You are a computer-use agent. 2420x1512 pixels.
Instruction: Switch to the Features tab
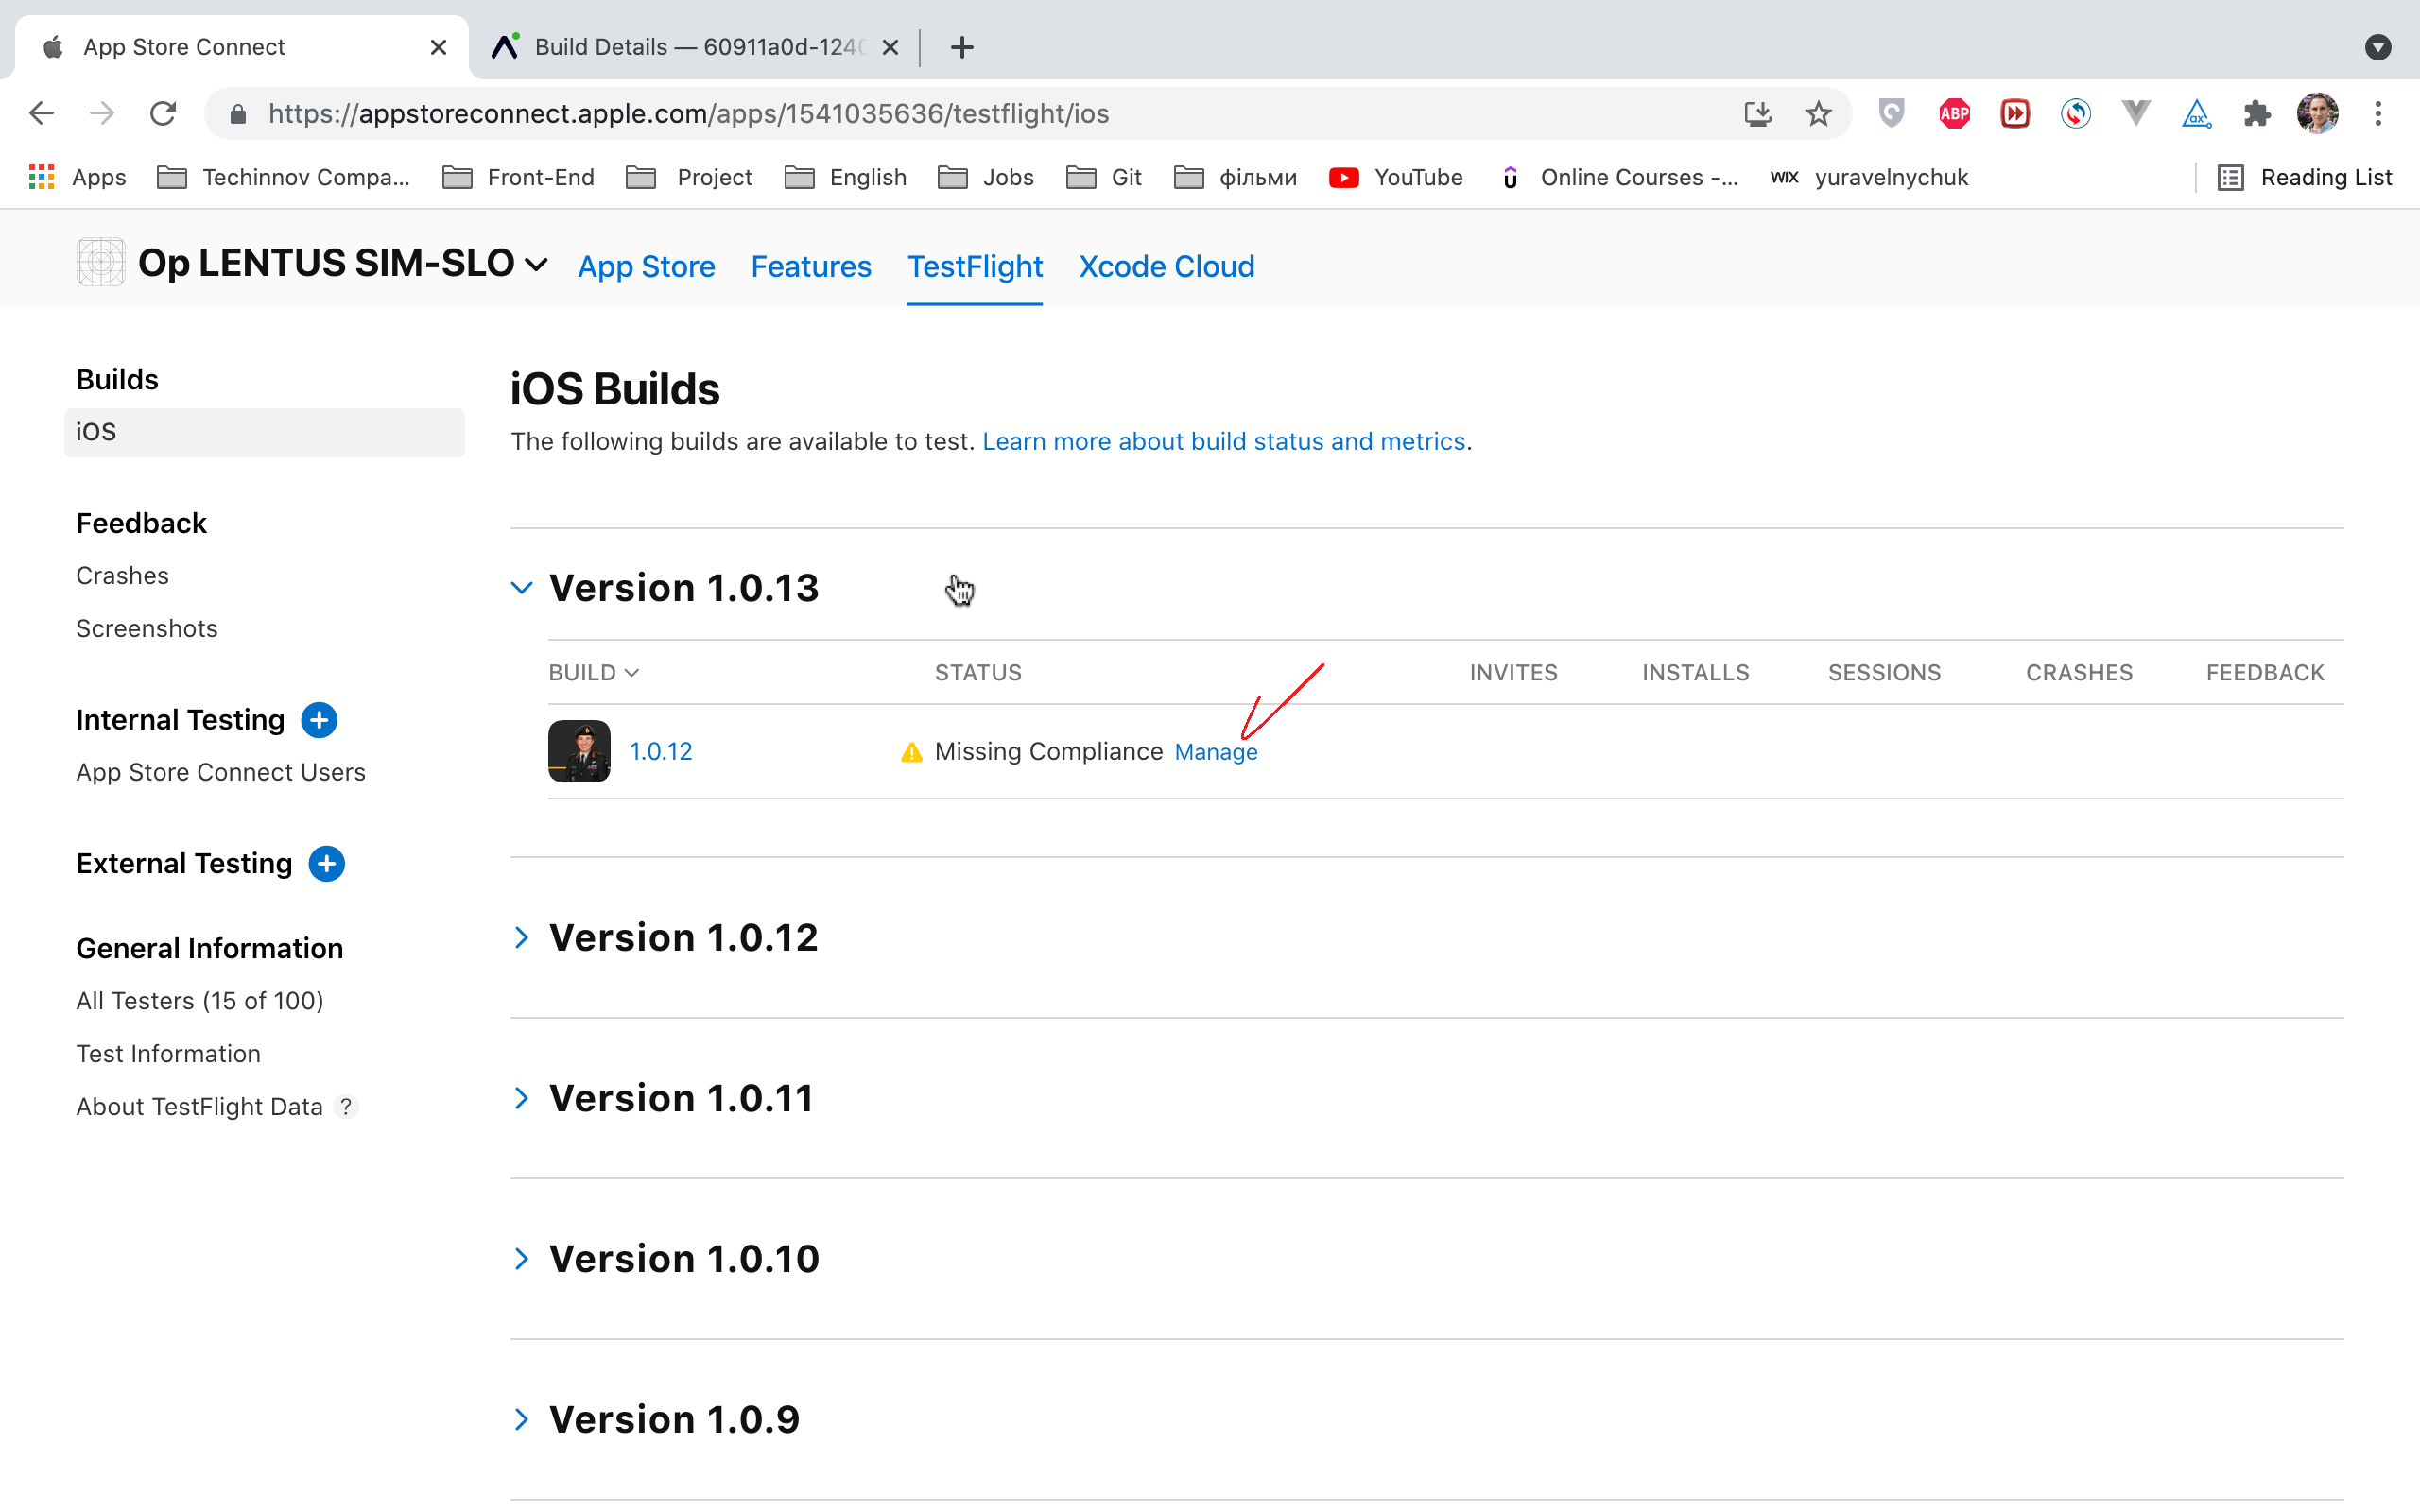click(811, 267)
